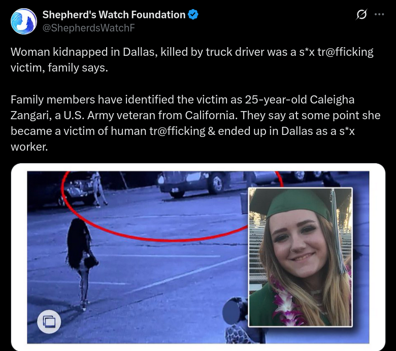The height and width of the screenshot is (351, 396).
Task: Click the pickup truck in surveillance footage
Action: (194, 184)
